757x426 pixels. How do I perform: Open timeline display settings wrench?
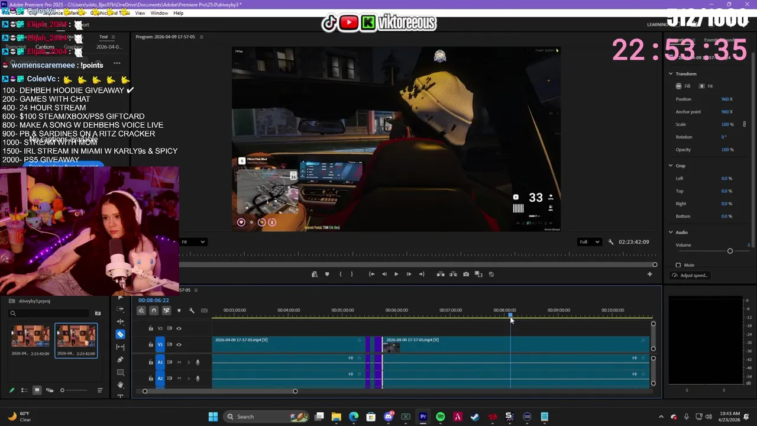(x=192, y=311)
